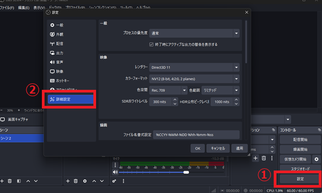Open the 配信 settings category

(71, 44)
